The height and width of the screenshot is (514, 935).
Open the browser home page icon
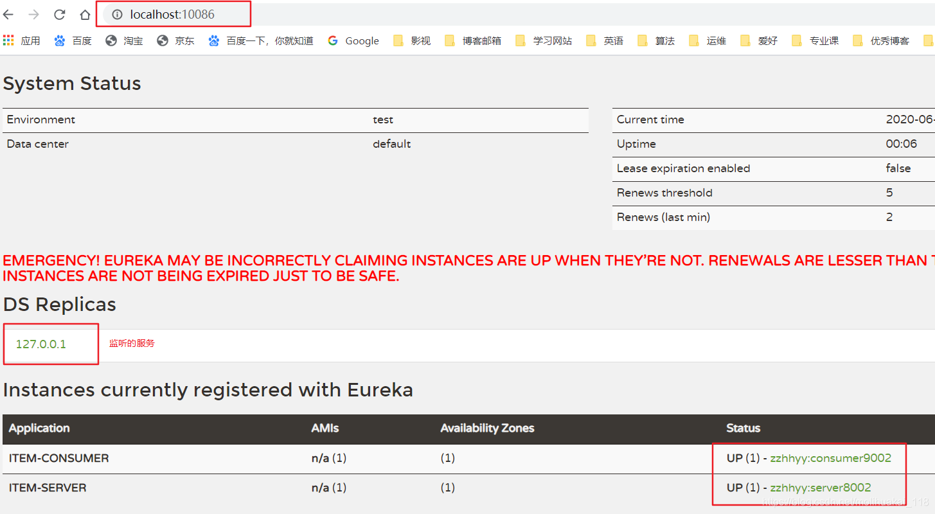(85, 14)
